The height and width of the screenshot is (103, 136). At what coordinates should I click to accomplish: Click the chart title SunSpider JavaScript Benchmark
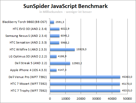65,6
